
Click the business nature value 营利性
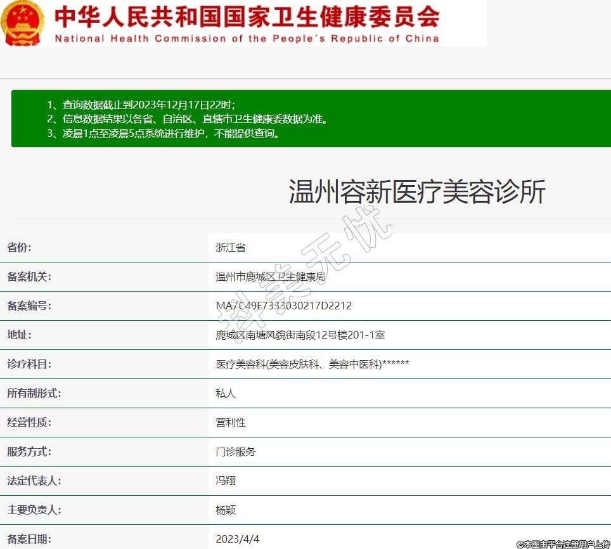230,423
